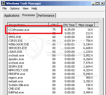This screenshot has width=106, height=95.
Task: Select the PERSFW.exe process
Action: [x=17, y=74]
